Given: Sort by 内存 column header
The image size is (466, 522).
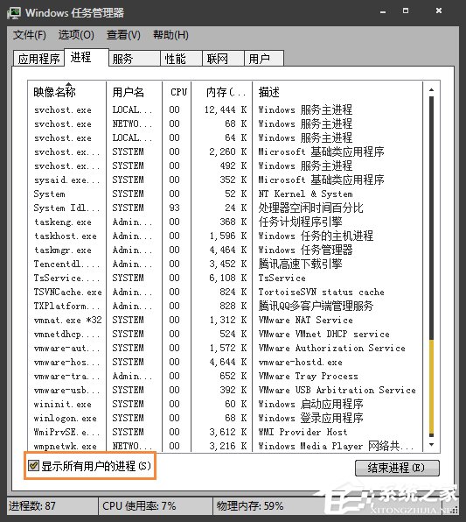Looking at the screenshot, I should coord(222,92).
